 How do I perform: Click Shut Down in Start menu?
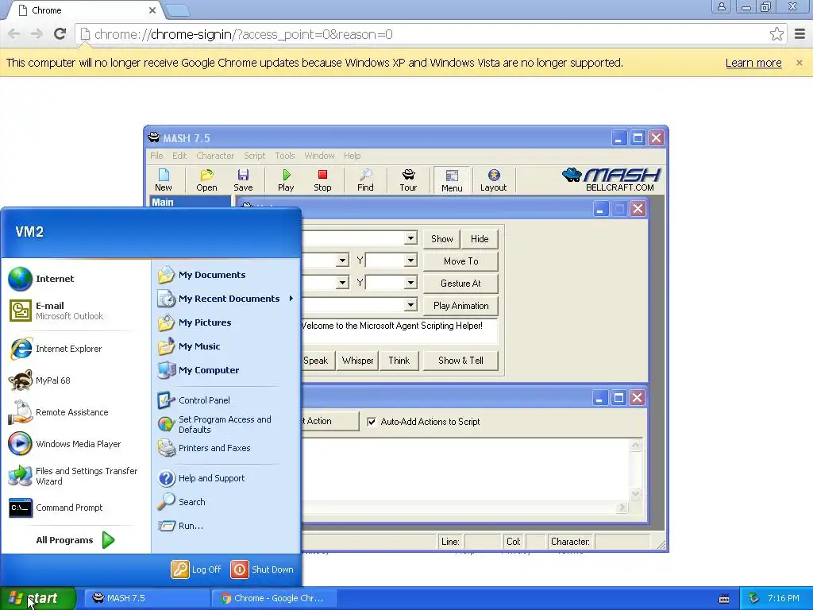coord(262,569)
